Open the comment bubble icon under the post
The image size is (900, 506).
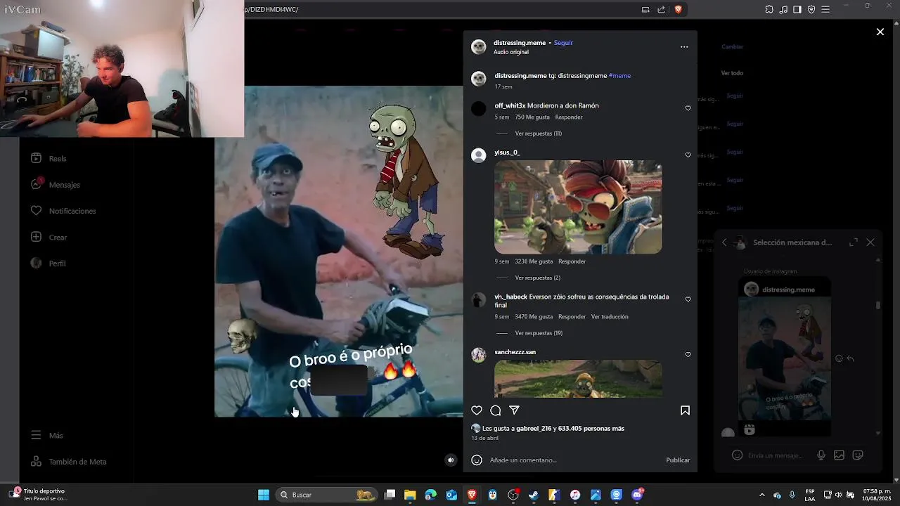(496, 410)
